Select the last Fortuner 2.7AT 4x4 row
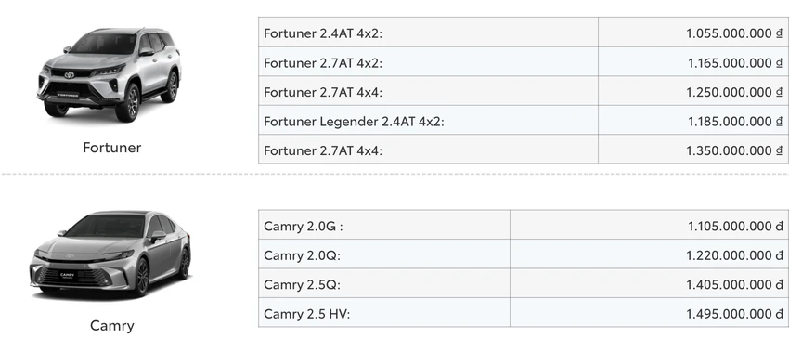This screenshot has height=339, width=789. (524, 150)
